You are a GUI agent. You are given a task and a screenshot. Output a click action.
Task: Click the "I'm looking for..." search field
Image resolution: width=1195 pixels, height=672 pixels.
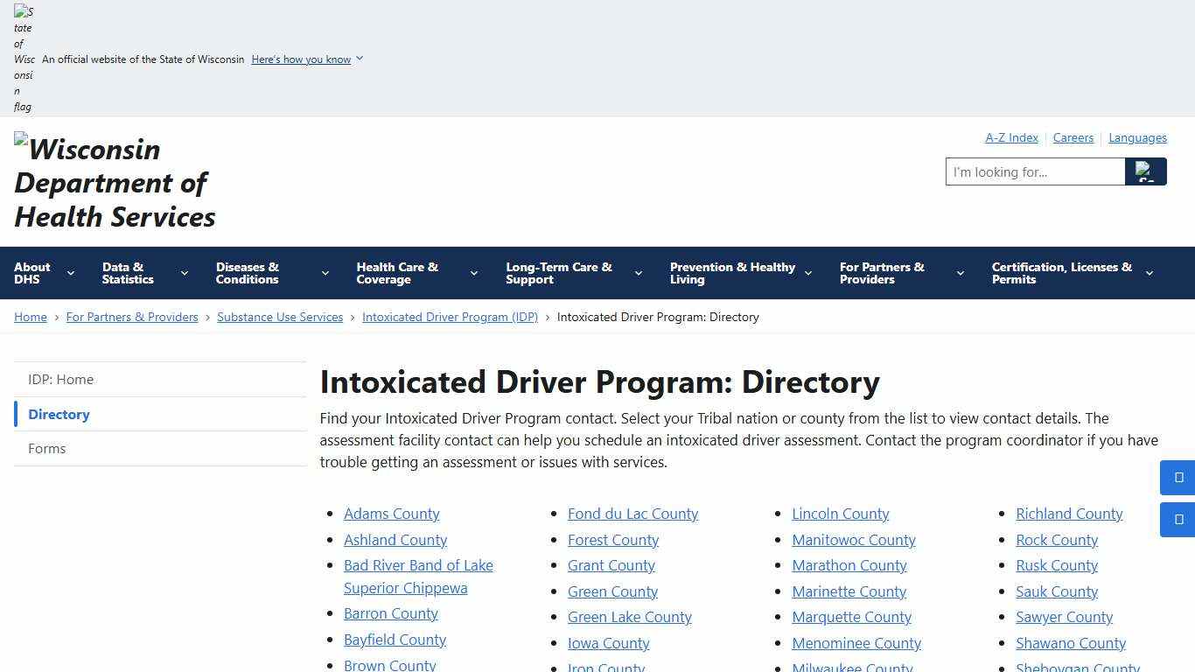[1035, 171]
